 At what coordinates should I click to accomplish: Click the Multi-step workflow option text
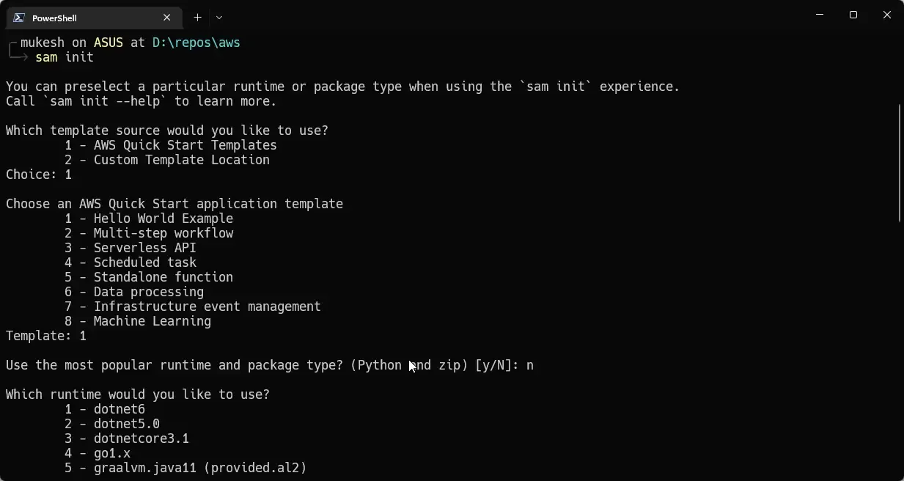pyautogui.click(x=163, y=232)
